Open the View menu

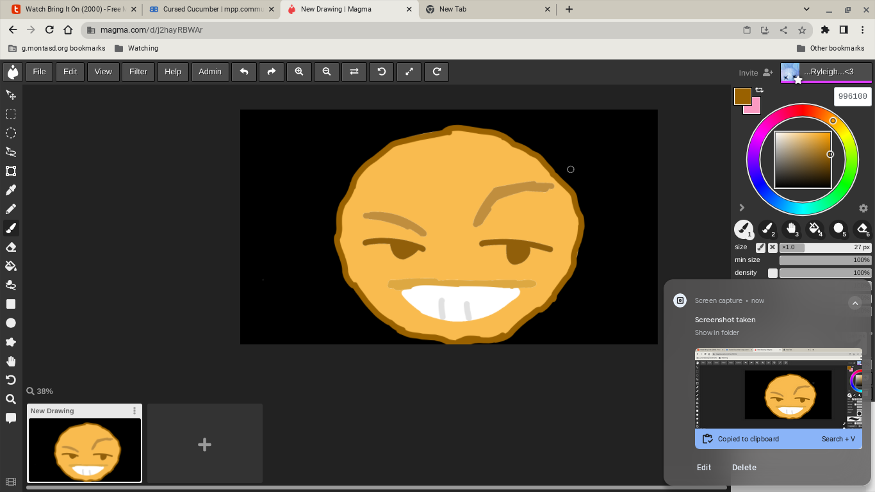tap(103, 72)
